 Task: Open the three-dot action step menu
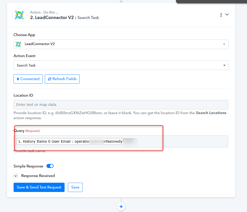click(x=221, y=15)
